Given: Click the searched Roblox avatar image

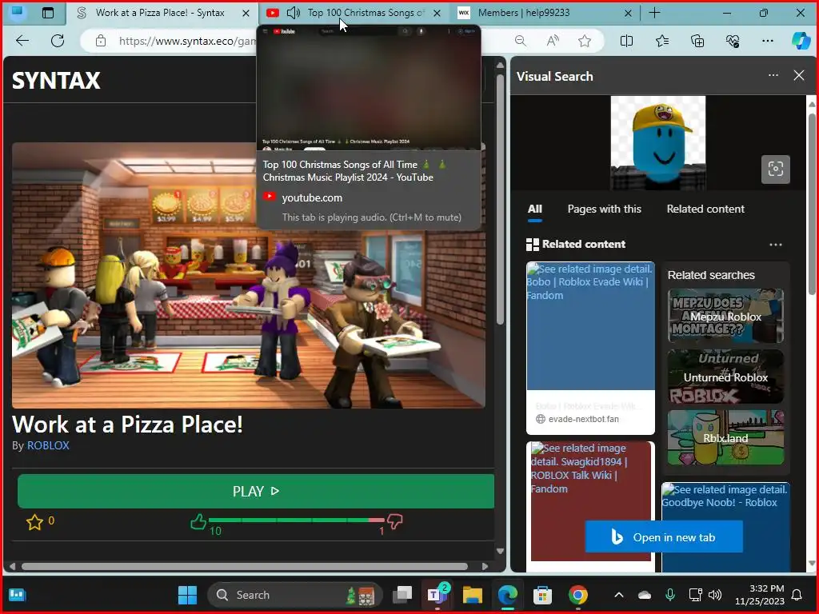Looking at the screenshot, I should coord(658,142).
